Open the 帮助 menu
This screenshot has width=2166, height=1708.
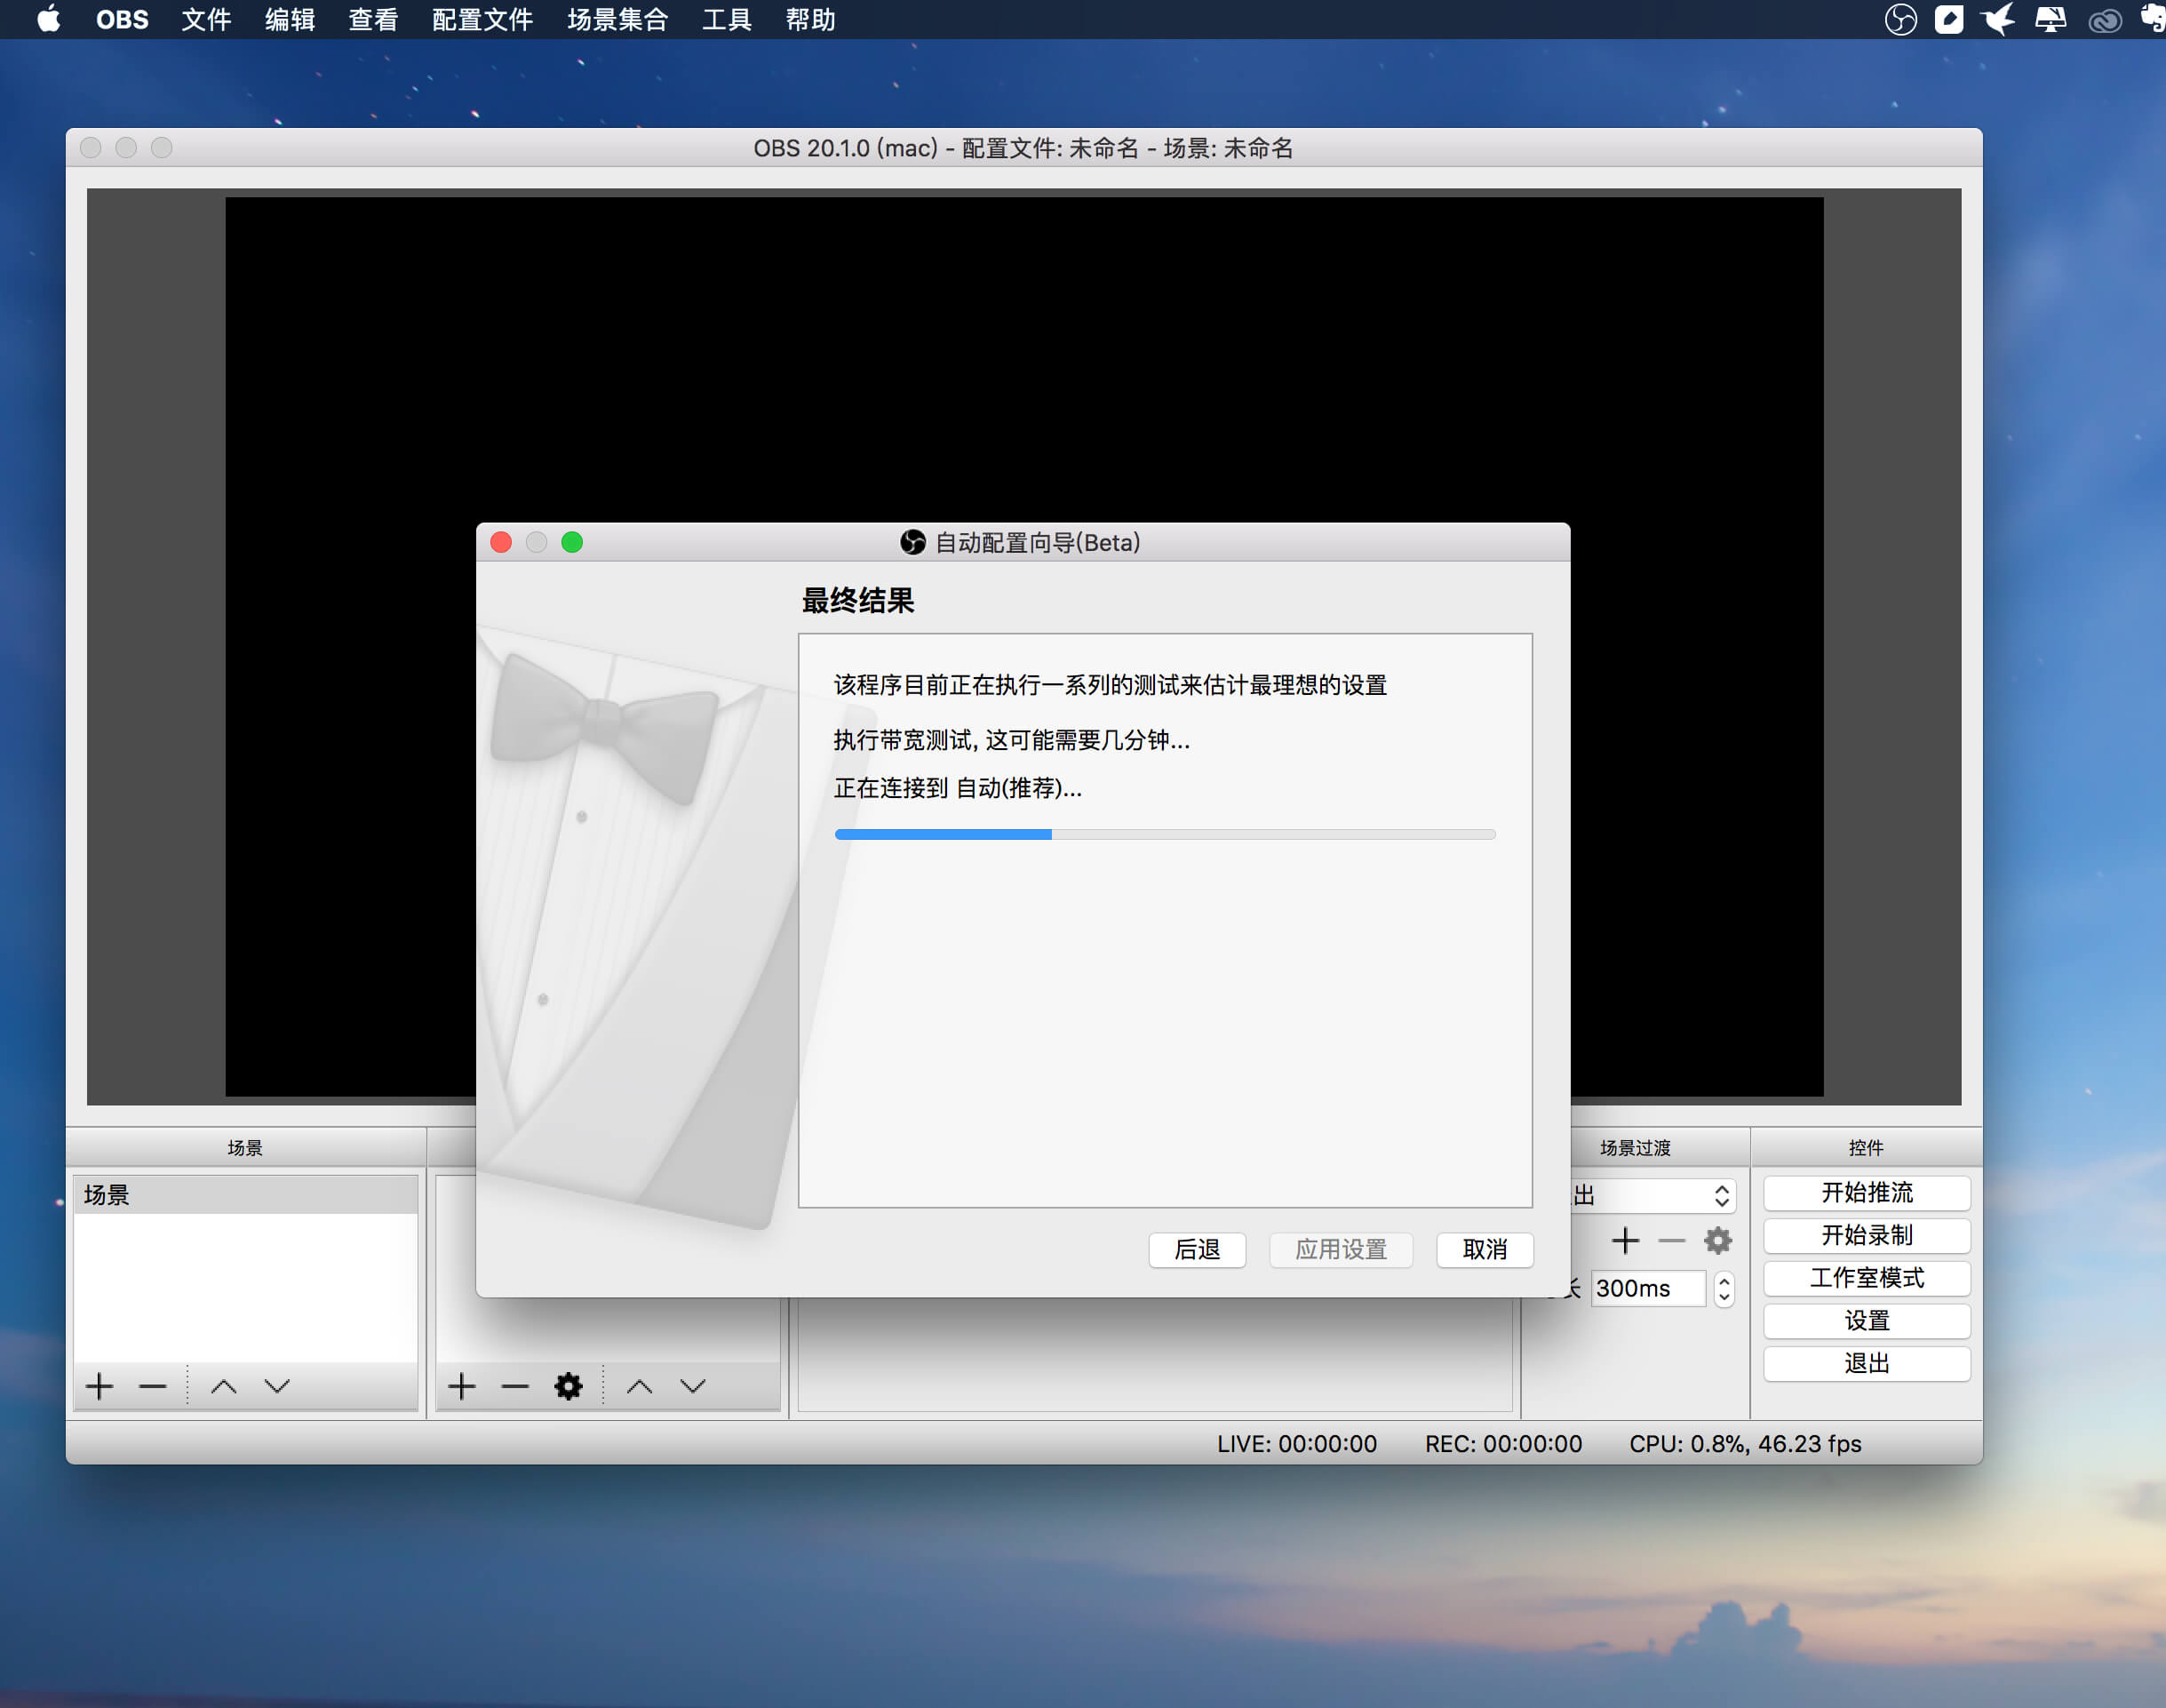810,19
